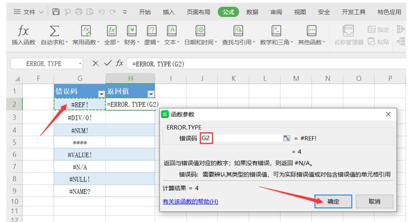The image size is (408, 222).
Task: Select the cell containing #DIV/0!
Action: pos(79,118)
